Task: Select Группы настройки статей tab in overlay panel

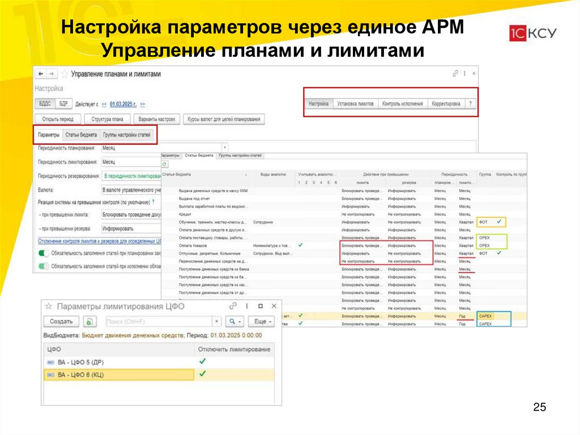Action: [240, 155]
